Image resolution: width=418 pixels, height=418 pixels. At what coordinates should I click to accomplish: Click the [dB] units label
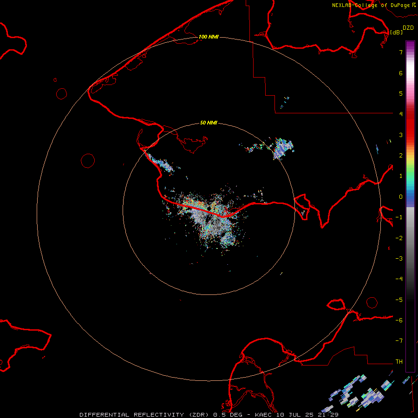tap(397, 32)
